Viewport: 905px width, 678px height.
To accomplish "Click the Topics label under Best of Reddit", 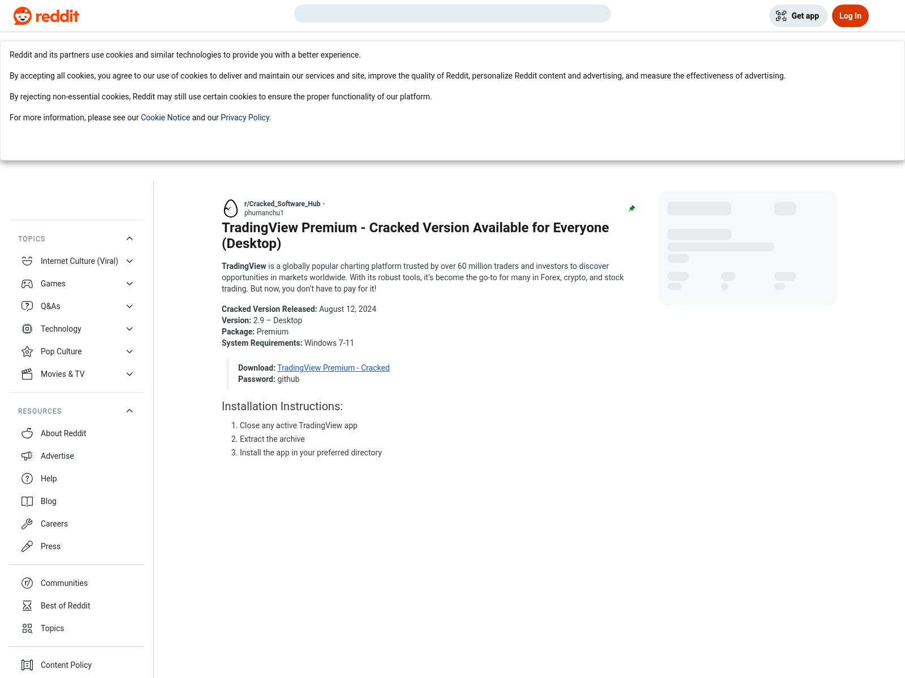I will tap(52, 628).
